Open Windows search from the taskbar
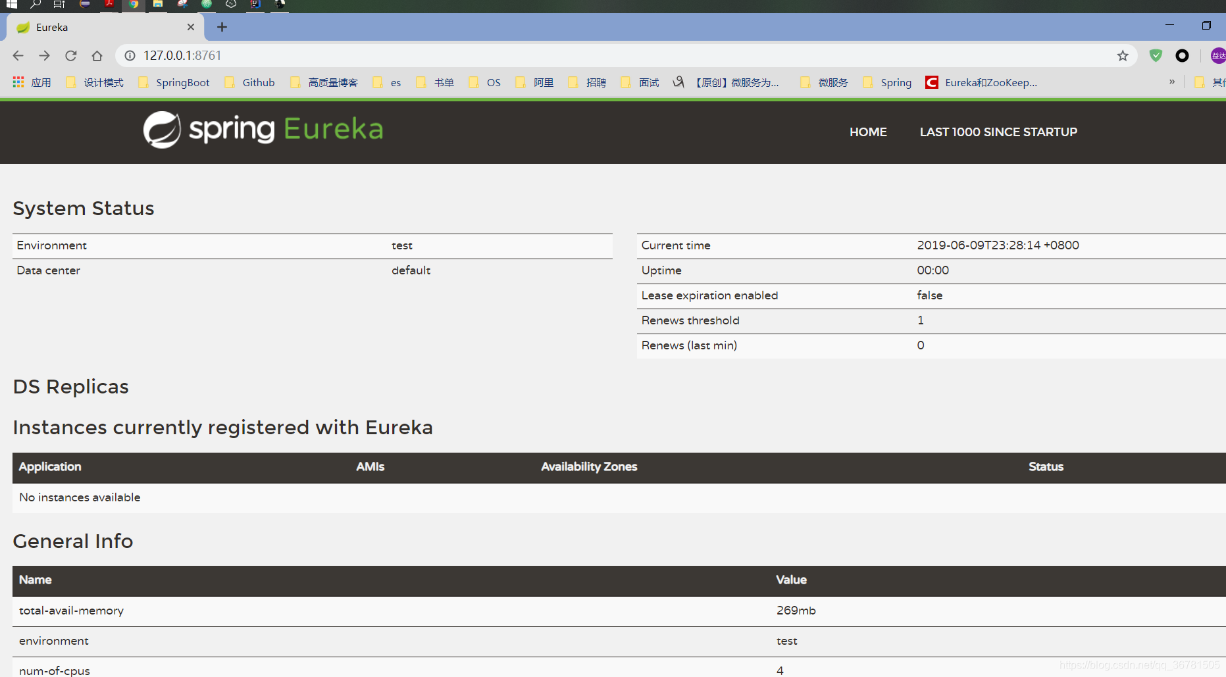The height and width of the screenshot is (677, 1226). tap(36, 4)
